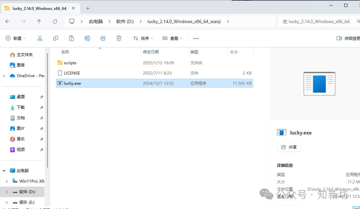Click the Cut scissors icon
The height and width of the screenshot is (209, 360).
[40, 38]
